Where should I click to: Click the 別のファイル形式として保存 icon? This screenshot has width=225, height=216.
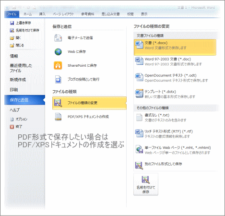[x=139, y=166]
